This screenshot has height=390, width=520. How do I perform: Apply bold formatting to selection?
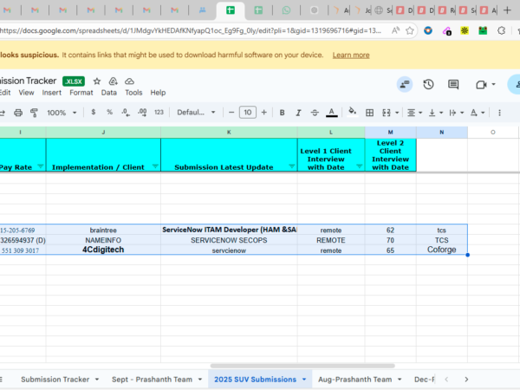(282, 112)
